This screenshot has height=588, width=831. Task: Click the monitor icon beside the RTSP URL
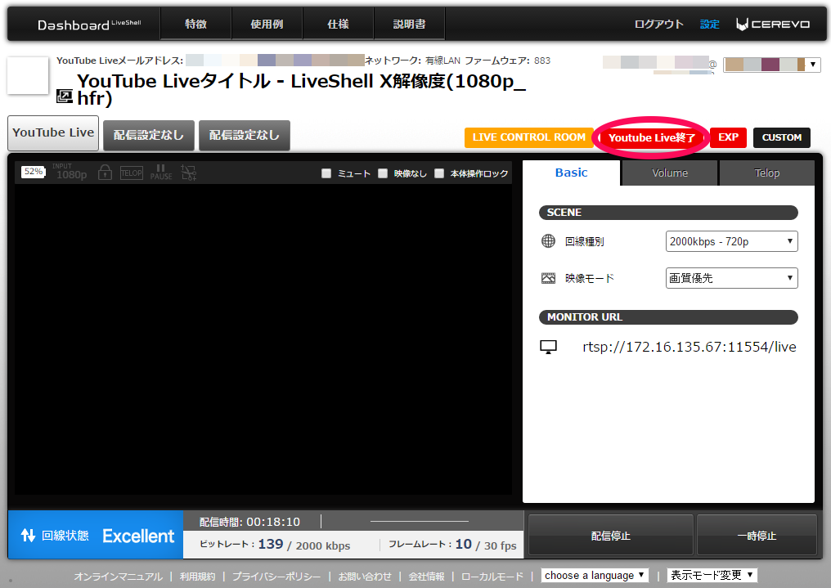pyautogui.click(x=548, y=348)
